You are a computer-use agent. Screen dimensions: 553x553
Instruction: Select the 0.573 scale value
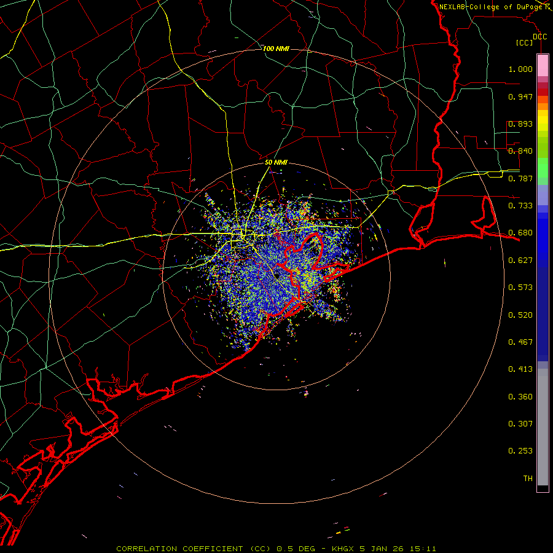point(520,288)
